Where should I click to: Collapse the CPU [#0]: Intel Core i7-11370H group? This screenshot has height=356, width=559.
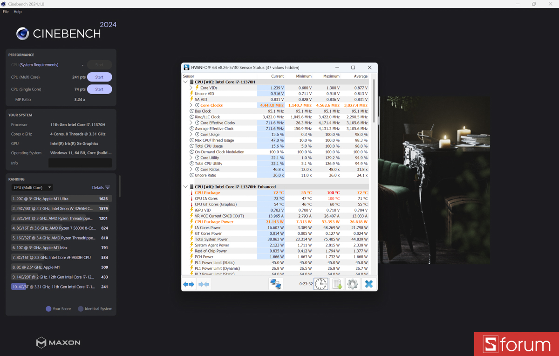[x=185, y=82]
